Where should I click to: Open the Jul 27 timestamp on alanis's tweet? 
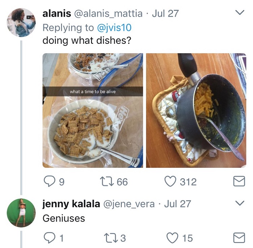click(166, 14)
